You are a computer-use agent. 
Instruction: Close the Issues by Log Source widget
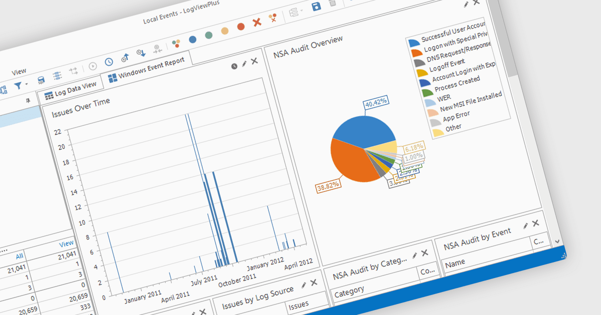click(314, 282)
